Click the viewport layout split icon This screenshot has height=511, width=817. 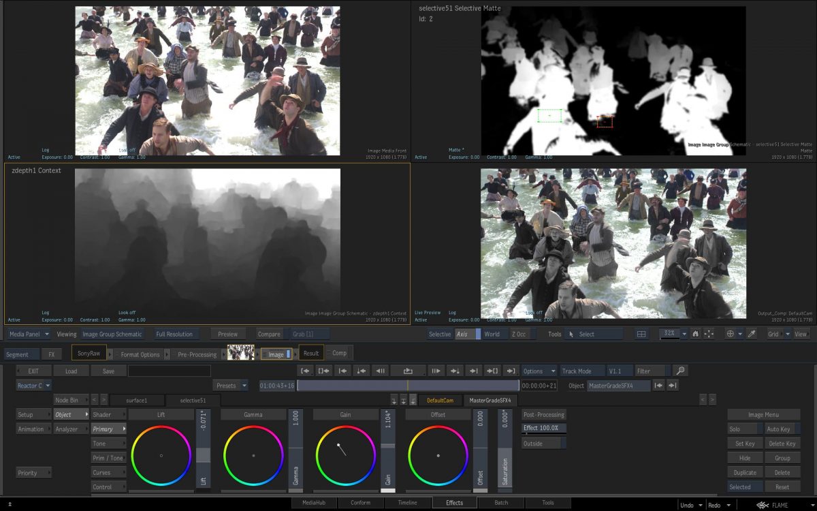(641, 334)
